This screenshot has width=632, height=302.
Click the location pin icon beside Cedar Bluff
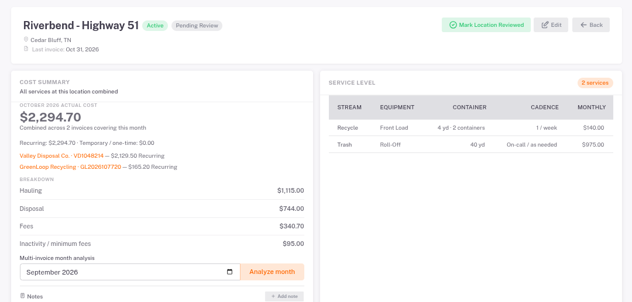pyautogui.click(x=26, y=40)
